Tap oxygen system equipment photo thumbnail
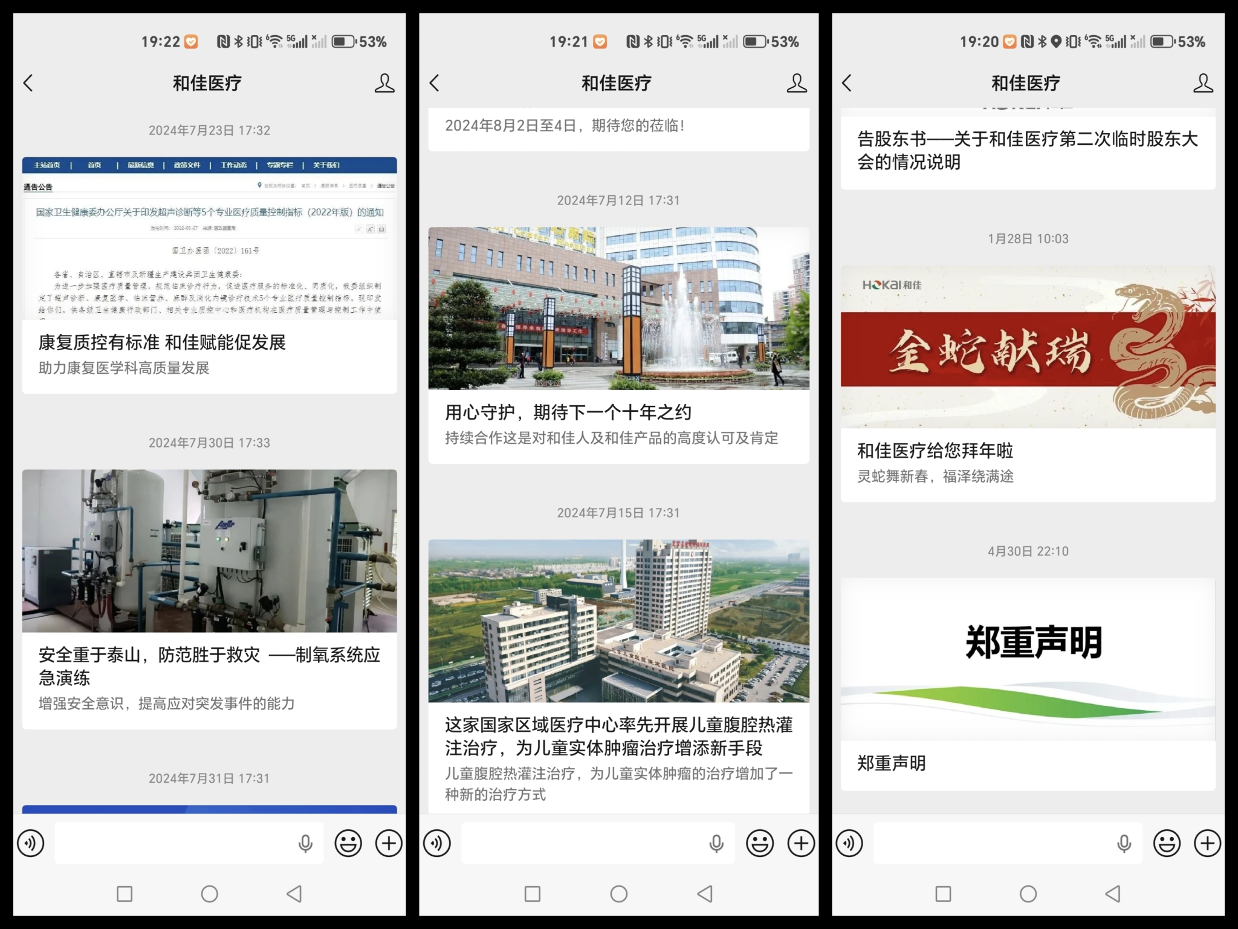The image size is (1238, 929). (209, 550)
